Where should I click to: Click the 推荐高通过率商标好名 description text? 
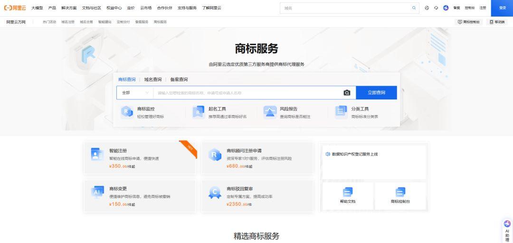click(228, 117)
